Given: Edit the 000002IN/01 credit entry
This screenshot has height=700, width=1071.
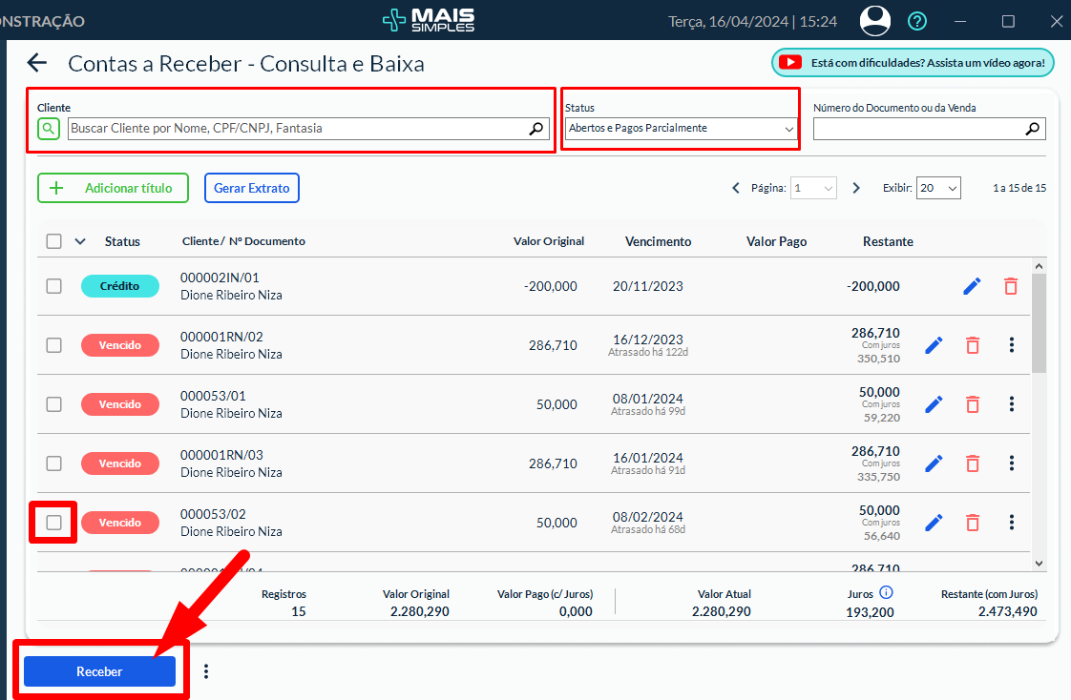Looking at the screenshot, I should pos(972,286).
